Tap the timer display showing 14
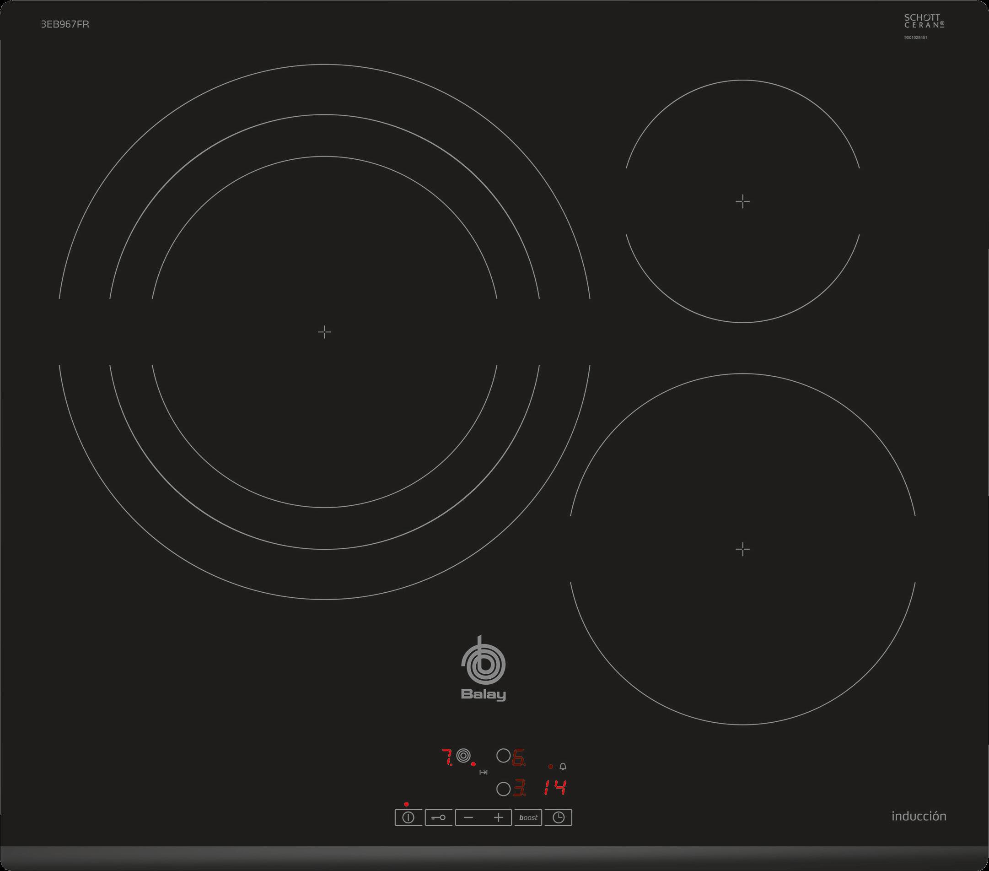The width and height of the screenshot is (989, 871). click(554, 788)
